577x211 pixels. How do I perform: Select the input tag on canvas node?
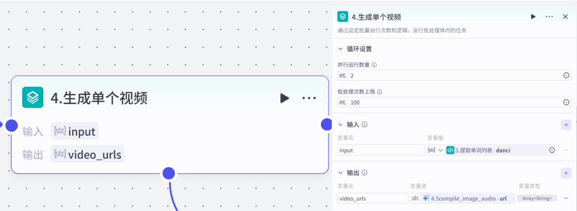click(75, 131)
